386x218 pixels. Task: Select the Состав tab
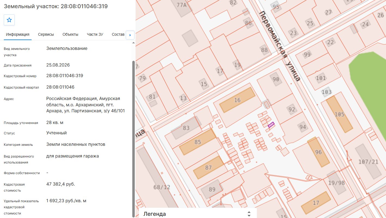(x=118, y=34)
